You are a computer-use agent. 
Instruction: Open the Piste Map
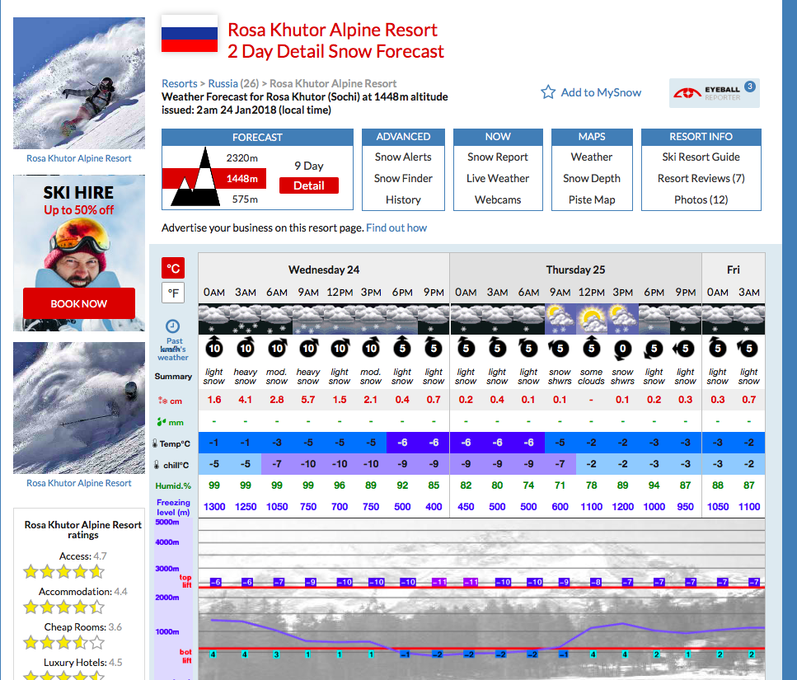[592, 199]
